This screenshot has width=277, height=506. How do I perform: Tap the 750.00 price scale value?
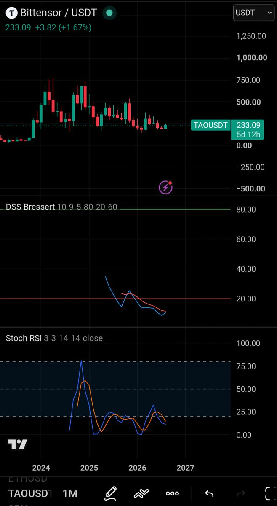tap(249, 80)
